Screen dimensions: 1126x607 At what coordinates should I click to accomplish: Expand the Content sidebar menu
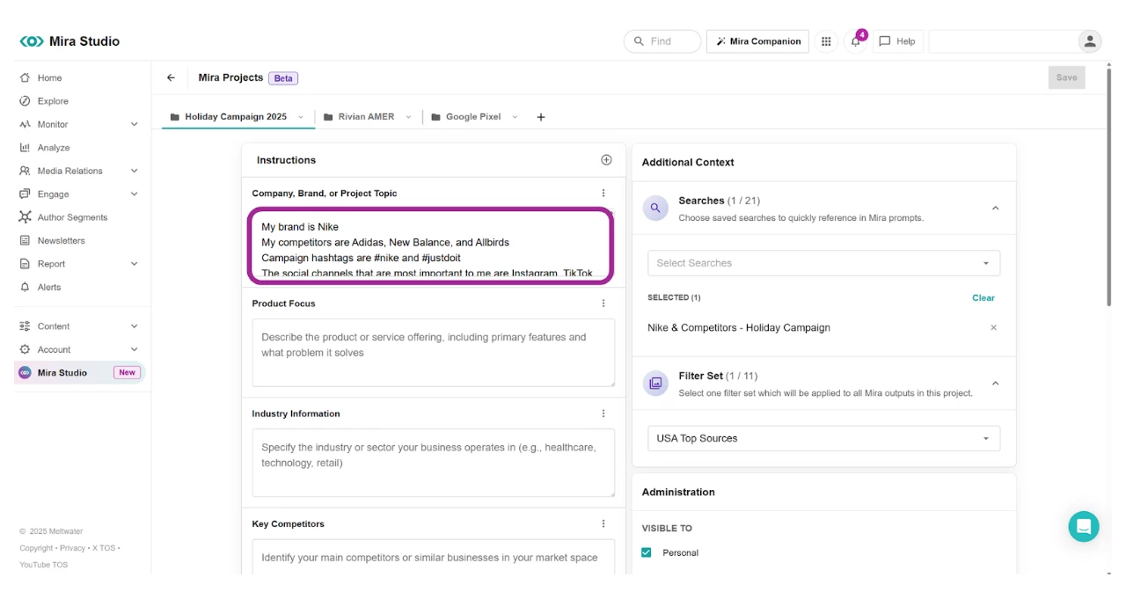(134, 326)
